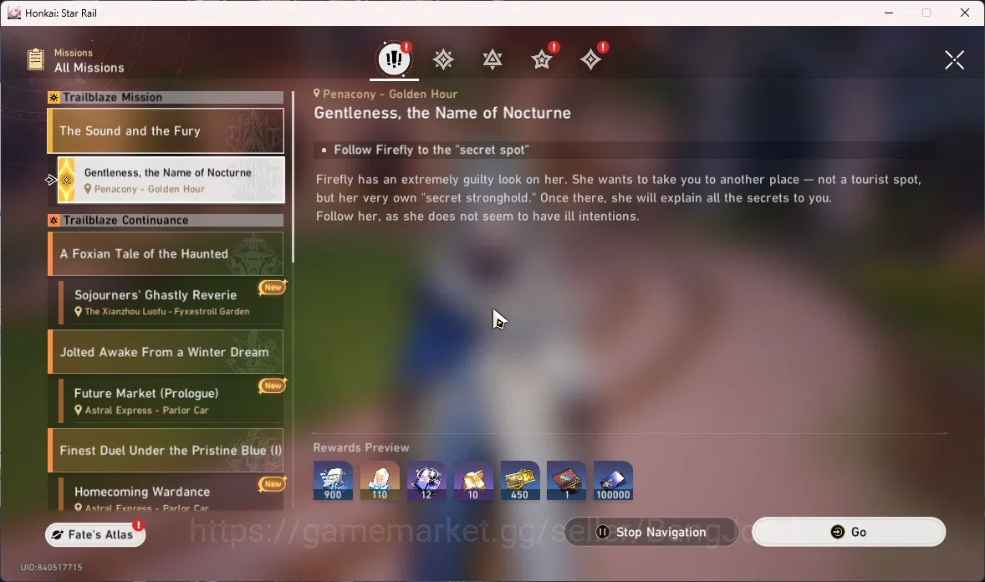
Task: View the 100000 credits reward icon
Action: [613, 481]
